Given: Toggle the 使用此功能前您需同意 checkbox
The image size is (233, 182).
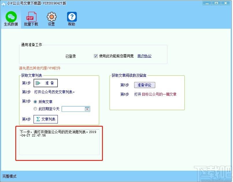Looking at the screenshot, I should coord(96,56).
